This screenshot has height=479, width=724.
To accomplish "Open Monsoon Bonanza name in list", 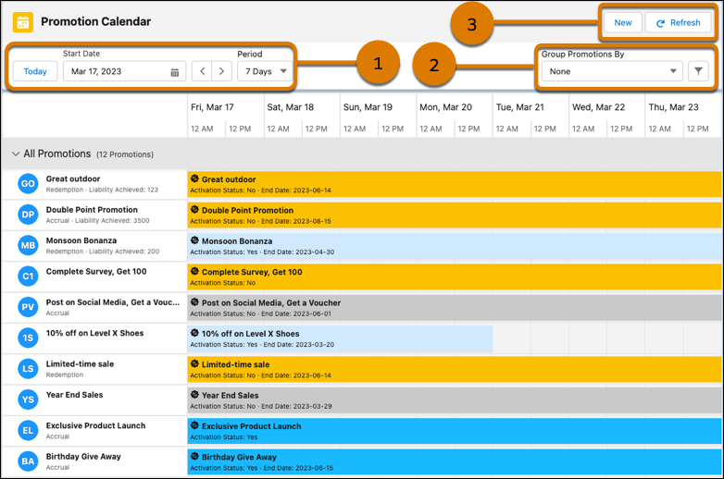I will coord(81,240).
